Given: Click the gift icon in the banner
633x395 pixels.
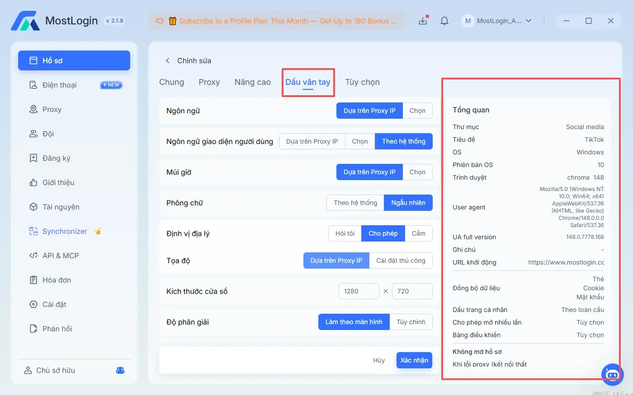Looking at the screenshot, I should pyautogui.click(x=172, y=21).
